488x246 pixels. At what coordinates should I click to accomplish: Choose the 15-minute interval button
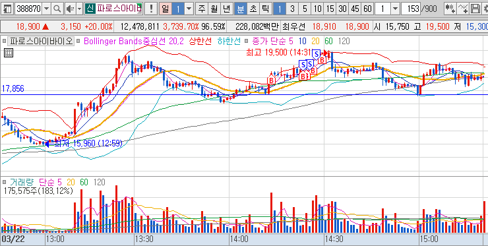330,9
